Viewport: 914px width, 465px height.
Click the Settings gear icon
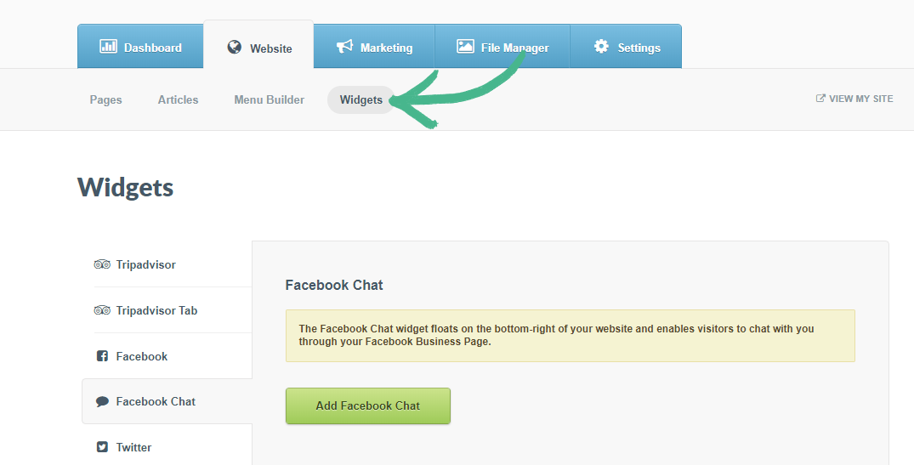coord(601,47)
